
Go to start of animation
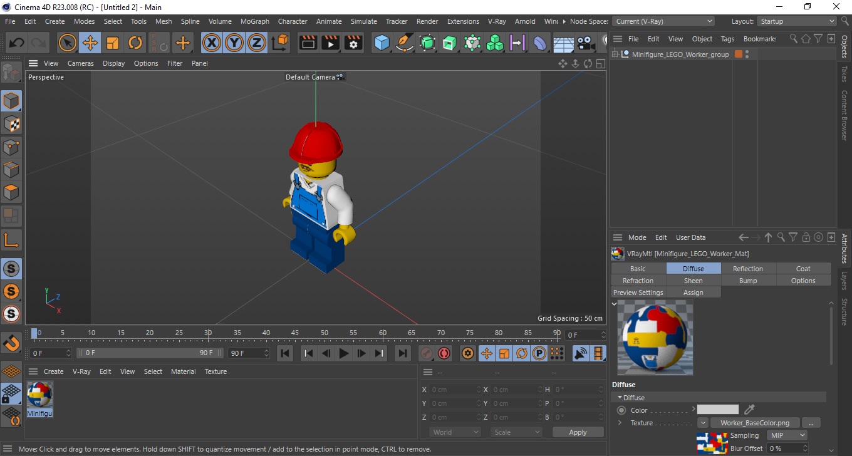285,353
